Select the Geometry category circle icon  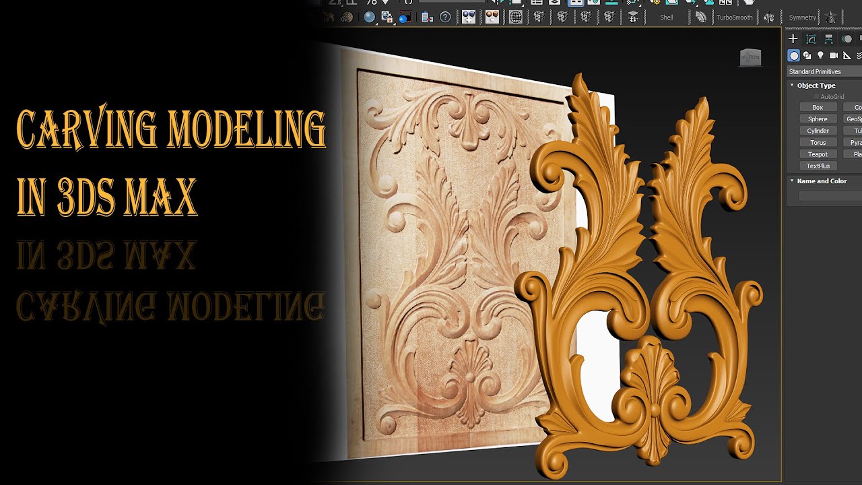pyautogui.click(x=794, y=56)
